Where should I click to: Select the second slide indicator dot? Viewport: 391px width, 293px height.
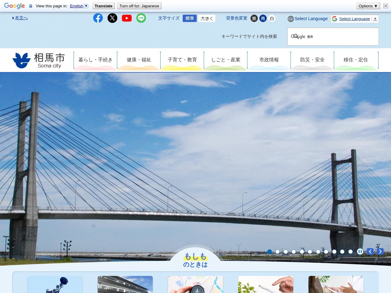pos(277,252)
